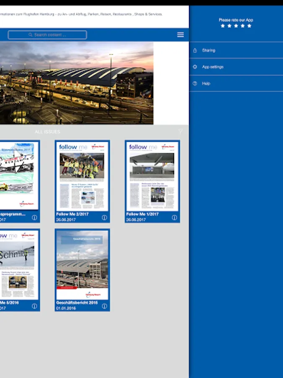Click the Search content field
Screen dimensions: 283x378
point(47,35)
